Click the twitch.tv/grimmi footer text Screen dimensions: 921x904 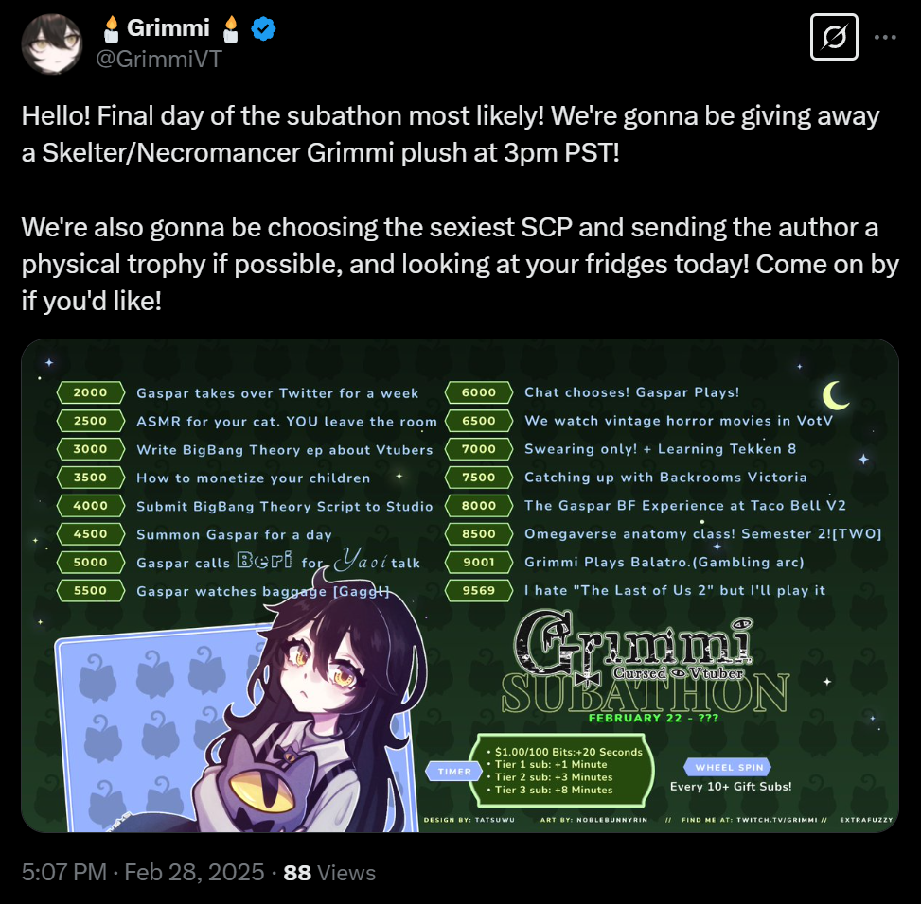pos(754,820)
